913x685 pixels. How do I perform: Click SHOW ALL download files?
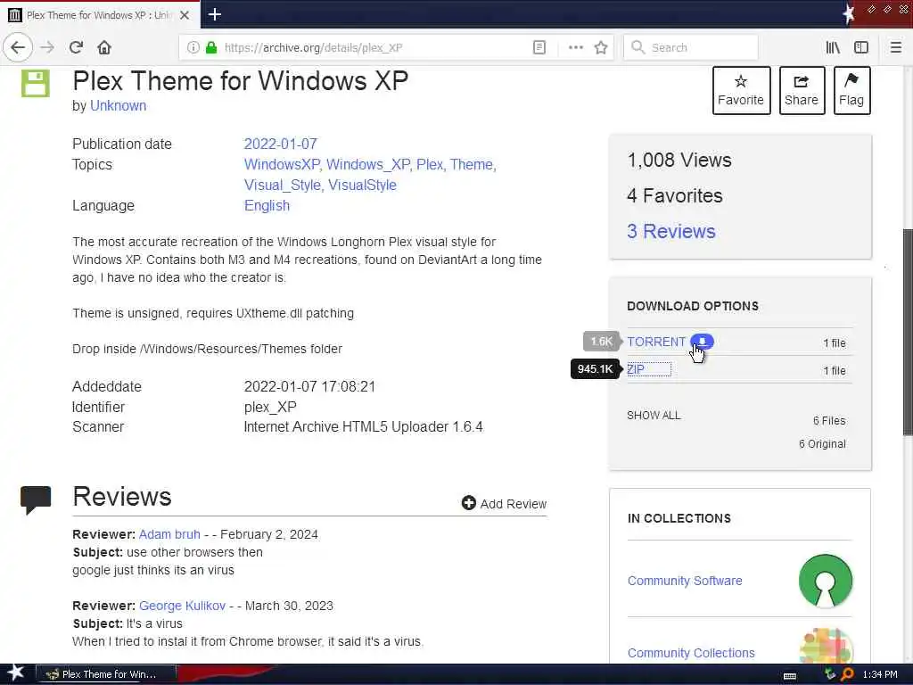tap(654, 416)
